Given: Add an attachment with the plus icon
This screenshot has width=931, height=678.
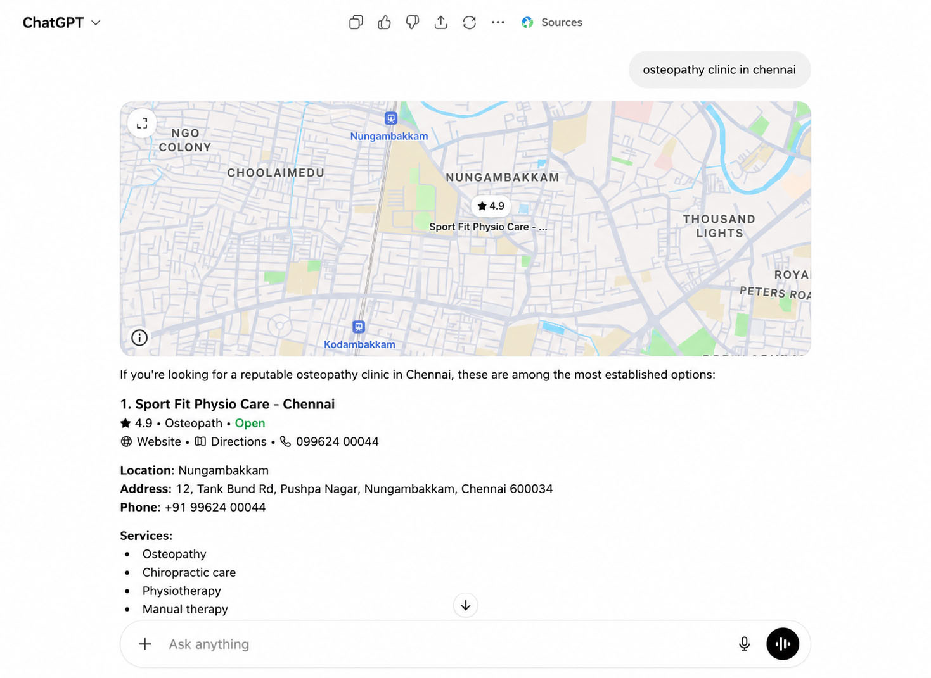Looking at the screenshot, I should pyautogui.click(x=145, y=644).
